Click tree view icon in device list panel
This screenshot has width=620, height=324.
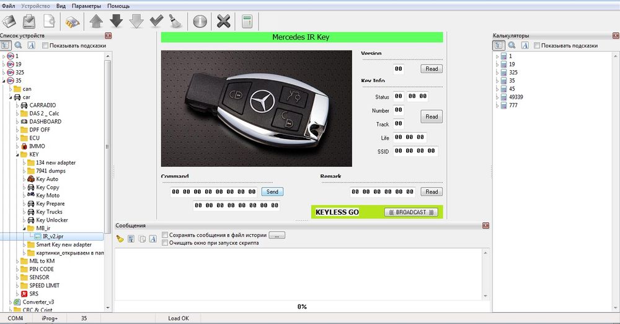[x=5, y=45]
